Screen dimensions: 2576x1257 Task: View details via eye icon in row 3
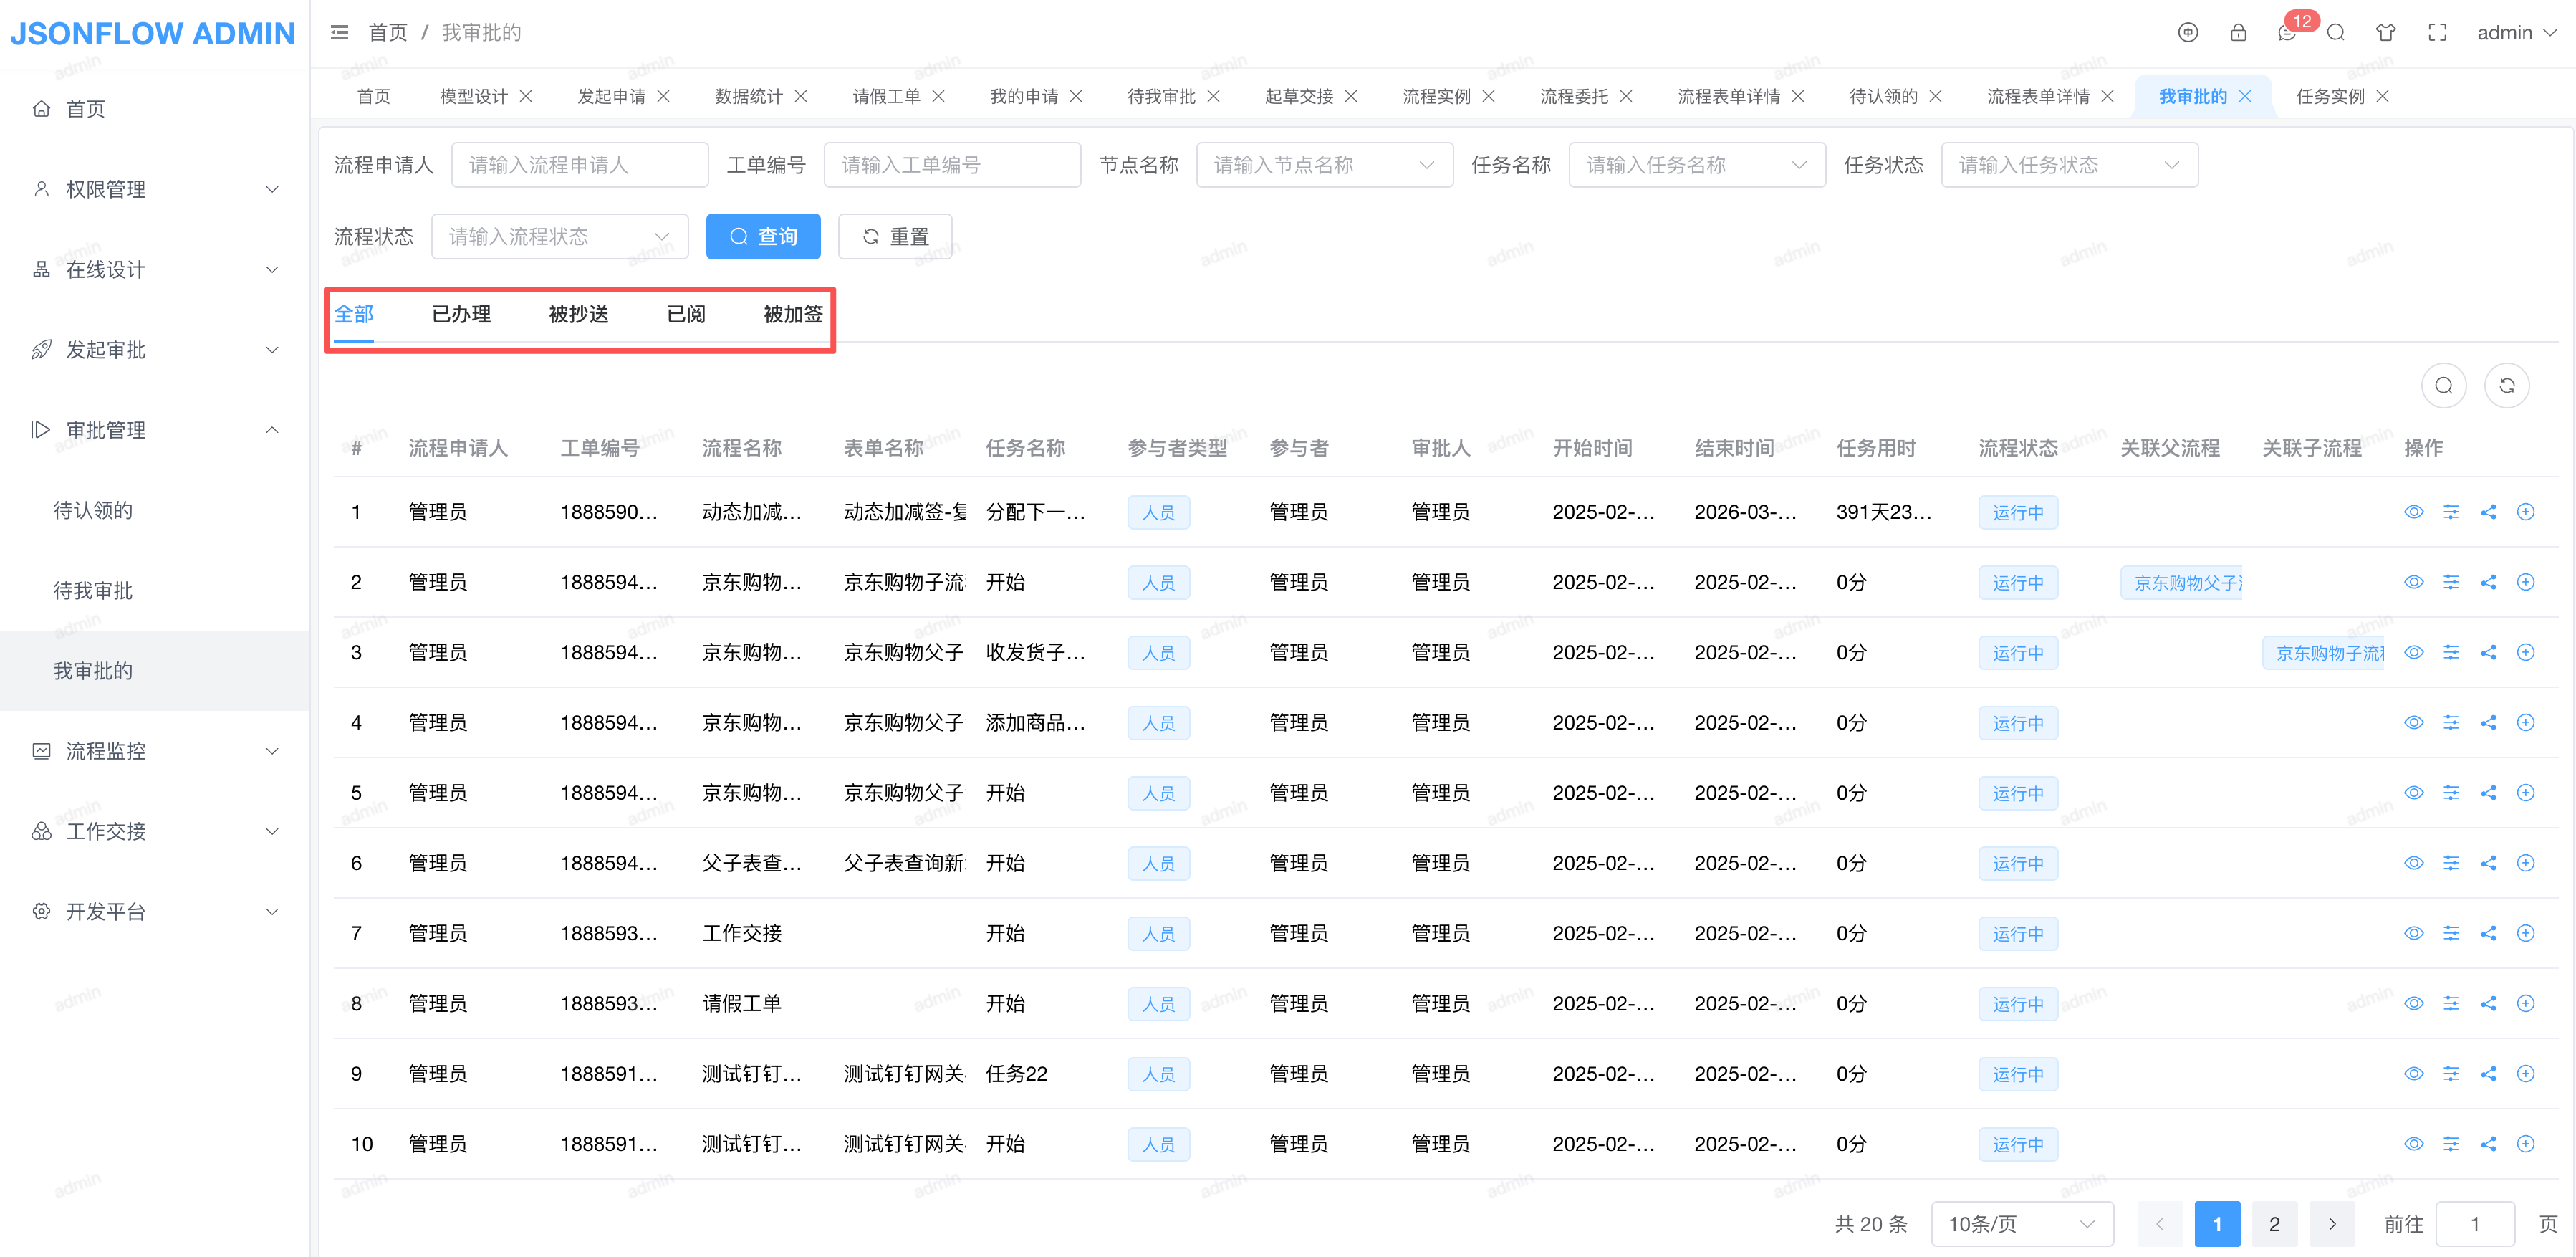pyautogui.click(x=2413, y=653)
